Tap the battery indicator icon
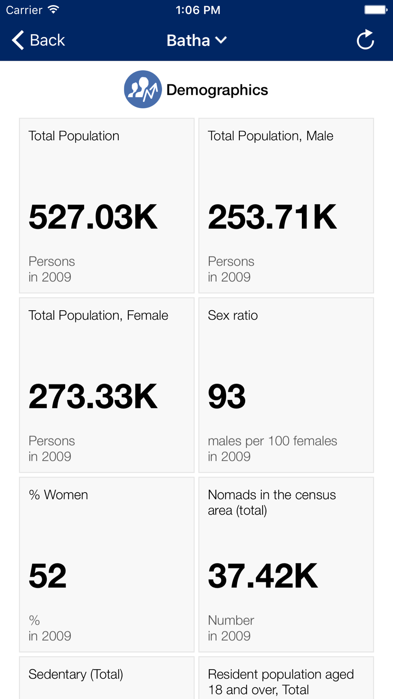This screenshot has width=393, height=699. pyautogui.click(x=376, y=9)
